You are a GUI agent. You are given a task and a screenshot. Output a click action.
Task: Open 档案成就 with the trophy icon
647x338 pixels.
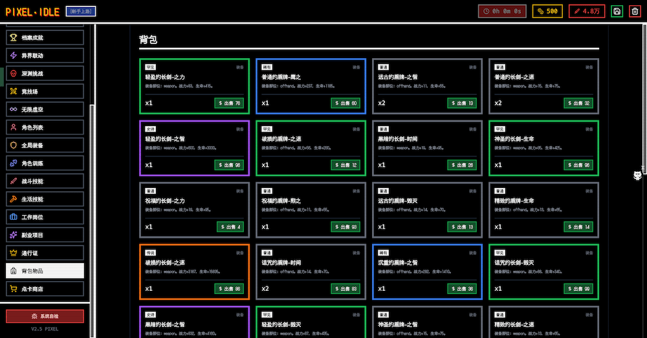coord(45,37)
